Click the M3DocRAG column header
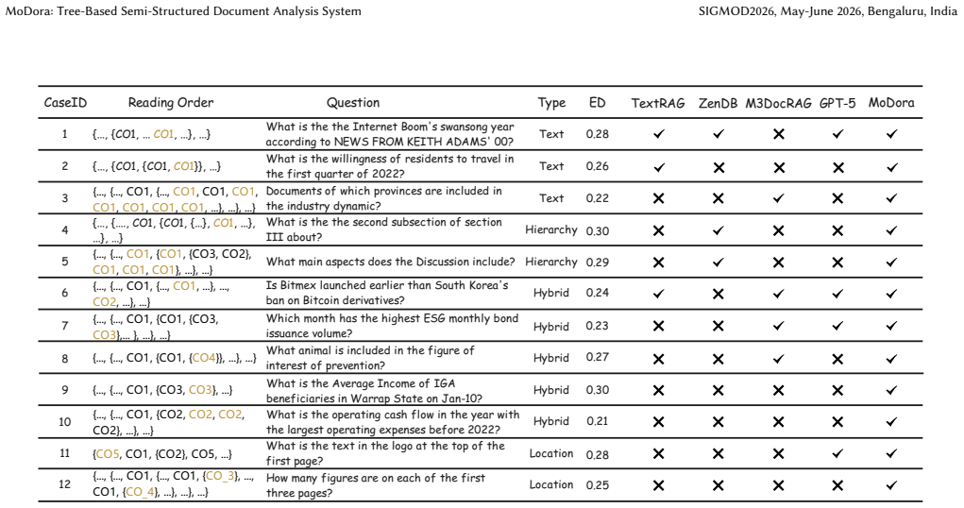964x508 pixels. tap(778, 103)
